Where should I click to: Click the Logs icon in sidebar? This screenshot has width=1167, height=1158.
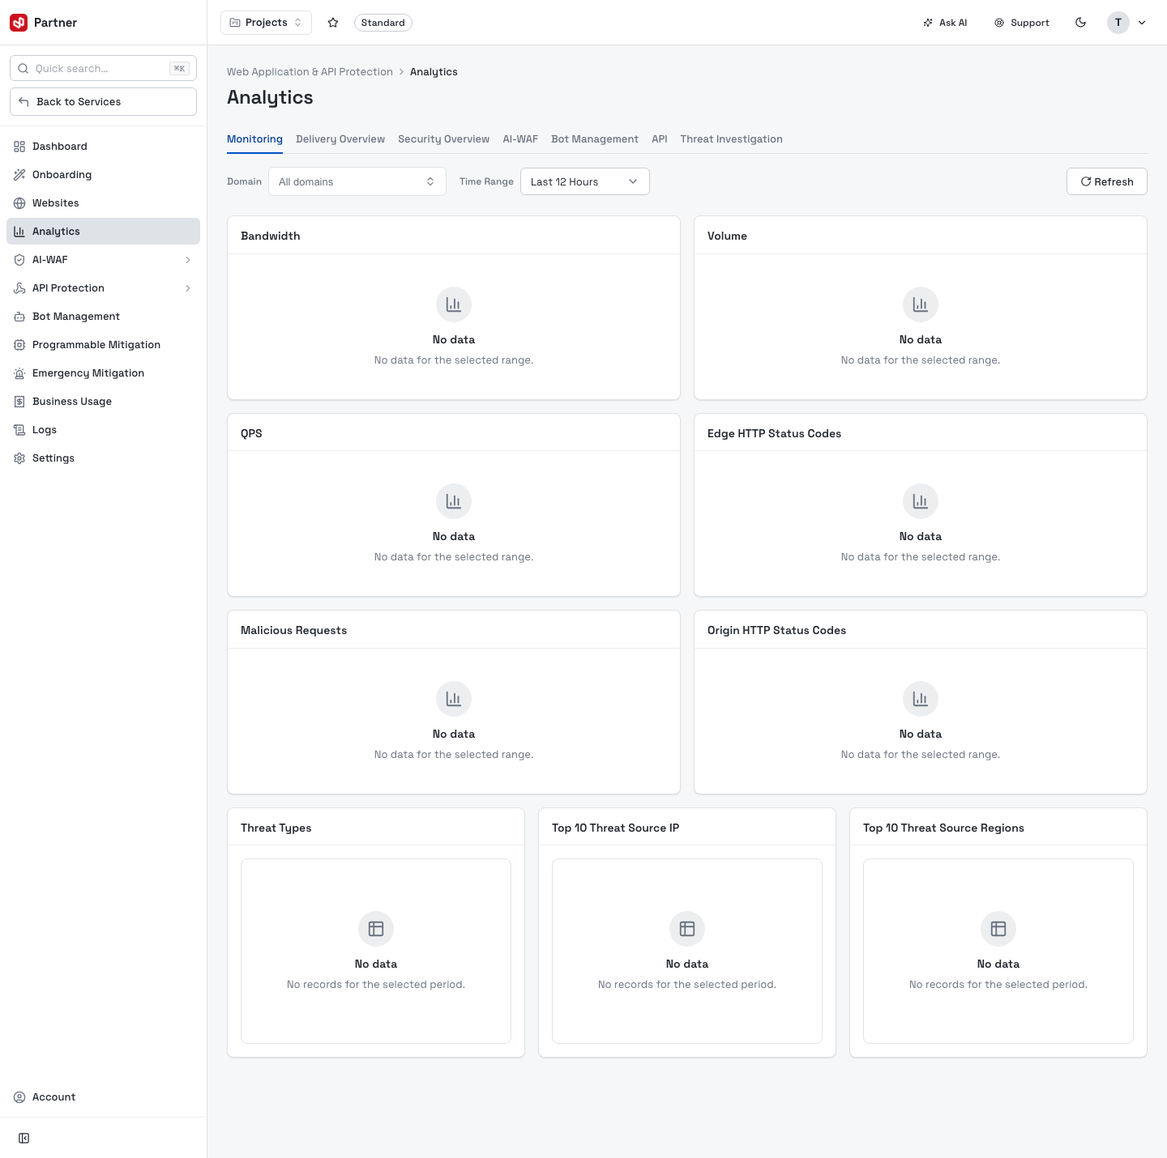click(19, 430)
